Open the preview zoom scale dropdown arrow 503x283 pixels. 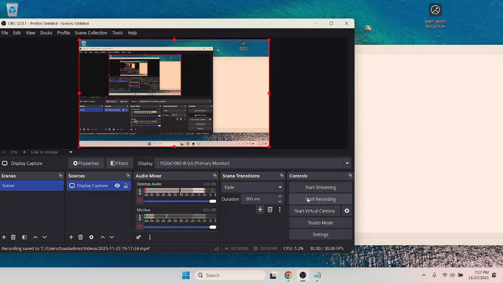pos(71,152)
